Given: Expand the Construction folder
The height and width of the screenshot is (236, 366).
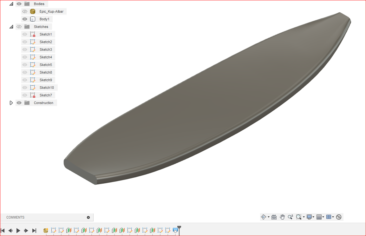Looking at the screenshot, I should [11, 102].
